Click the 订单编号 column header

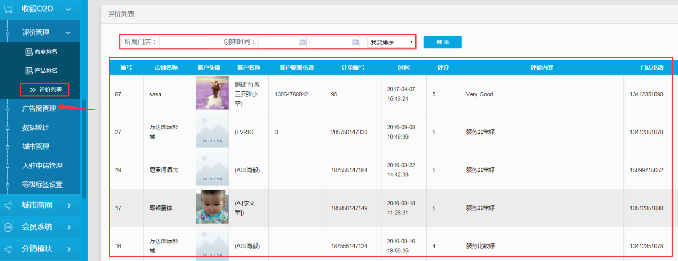pyautogui.click(x=353, y=67)
